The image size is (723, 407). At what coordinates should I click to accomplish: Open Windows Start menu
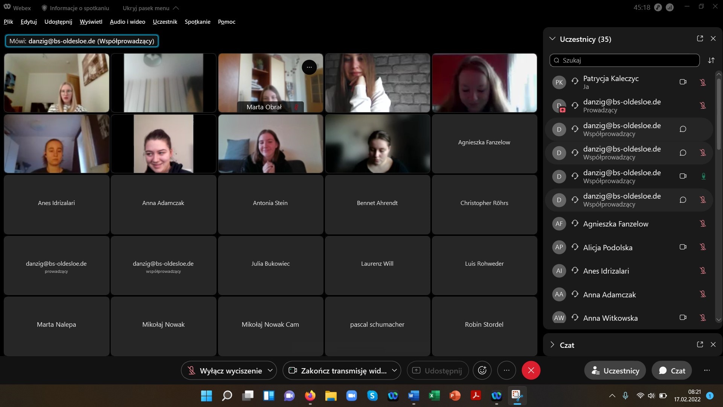coord(206,396)
